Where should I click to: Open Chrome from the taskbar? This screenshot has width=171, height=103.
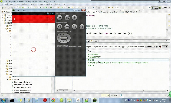(x=53, y=100)
